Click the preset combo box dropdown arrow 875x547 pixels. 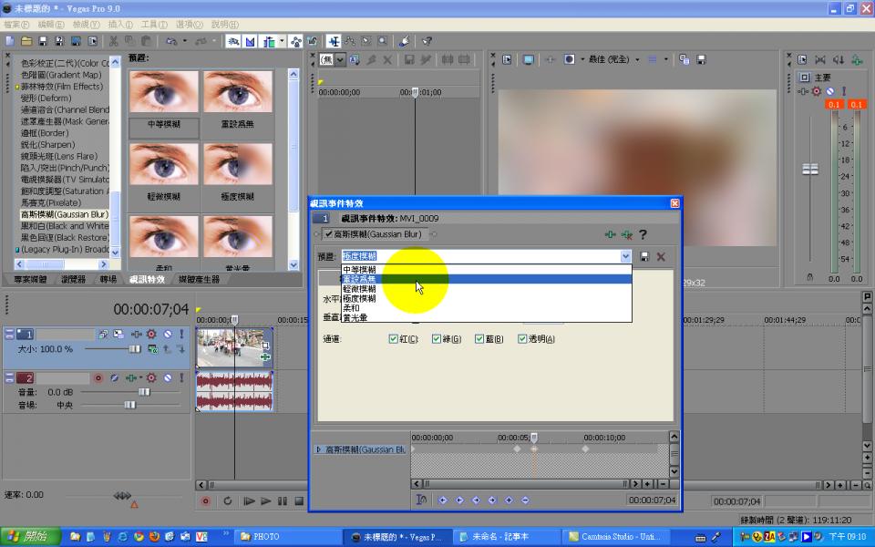(x=625, y=257)
